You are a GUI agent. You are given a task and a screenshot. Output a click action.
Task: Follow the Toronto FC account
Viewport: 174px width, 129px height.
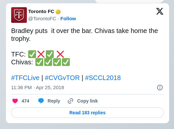[68, 19]
